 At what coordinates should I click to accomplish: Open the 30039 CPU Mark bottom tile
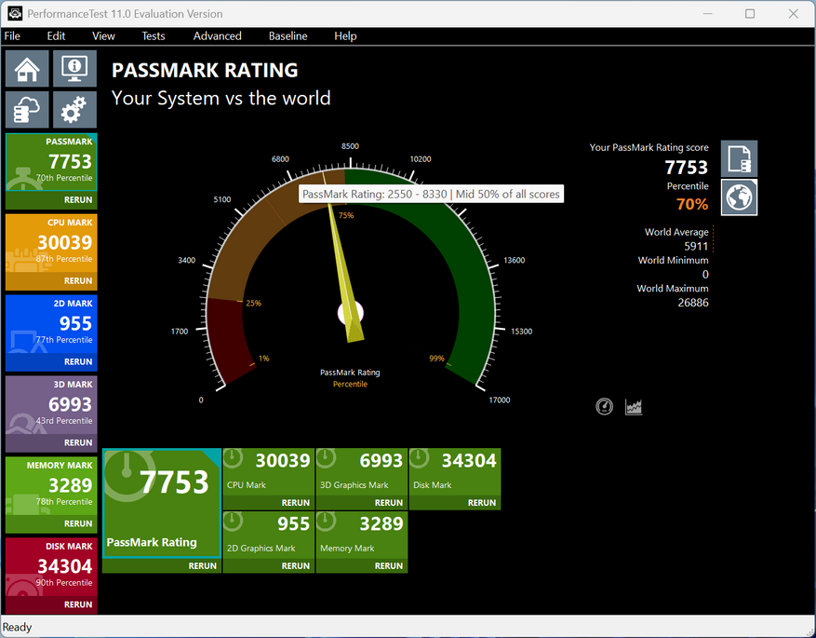coord(269,472)
